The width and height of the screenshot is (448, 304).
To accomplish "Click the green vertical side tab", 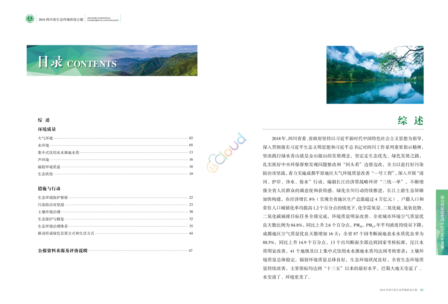I will pyautogui.click(x=442, y=222).
